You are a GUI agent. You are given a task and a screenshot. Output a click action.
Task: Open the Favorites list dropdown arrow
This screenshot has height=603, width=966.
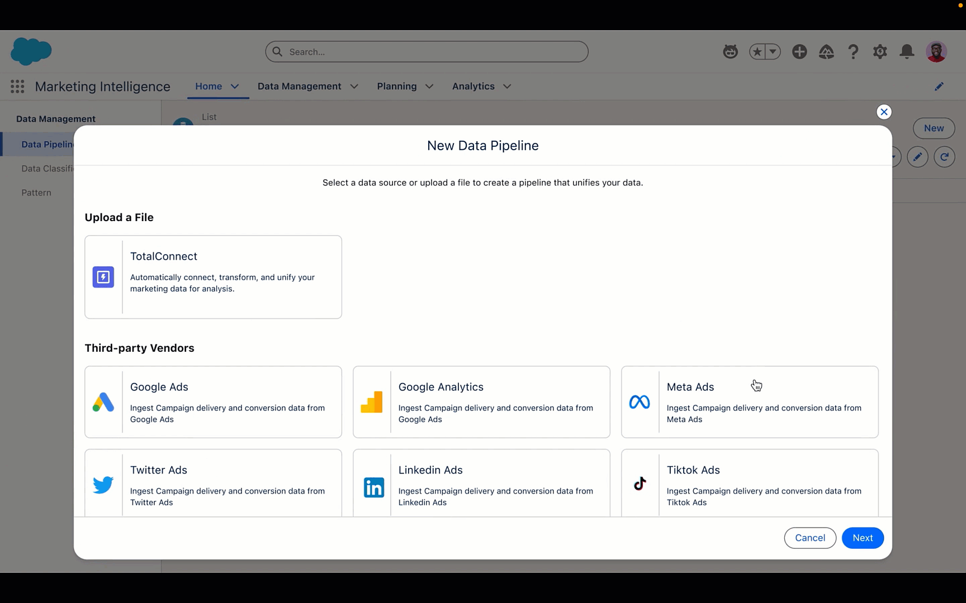click(773, 52)
